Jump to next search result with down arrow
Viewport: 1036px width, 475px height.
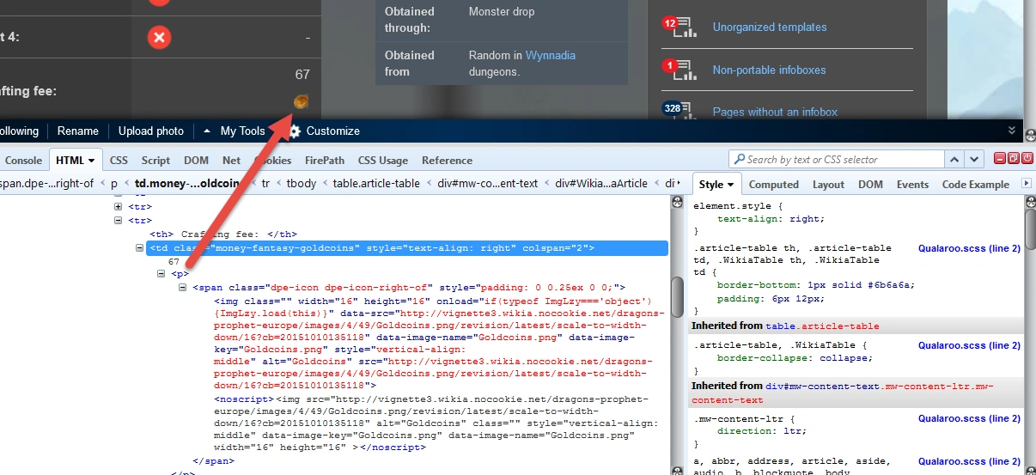974,159
